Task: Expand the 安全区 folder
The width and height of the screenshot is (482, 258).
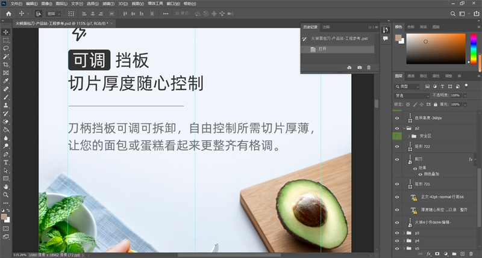Action: click(x=409, y=137)
